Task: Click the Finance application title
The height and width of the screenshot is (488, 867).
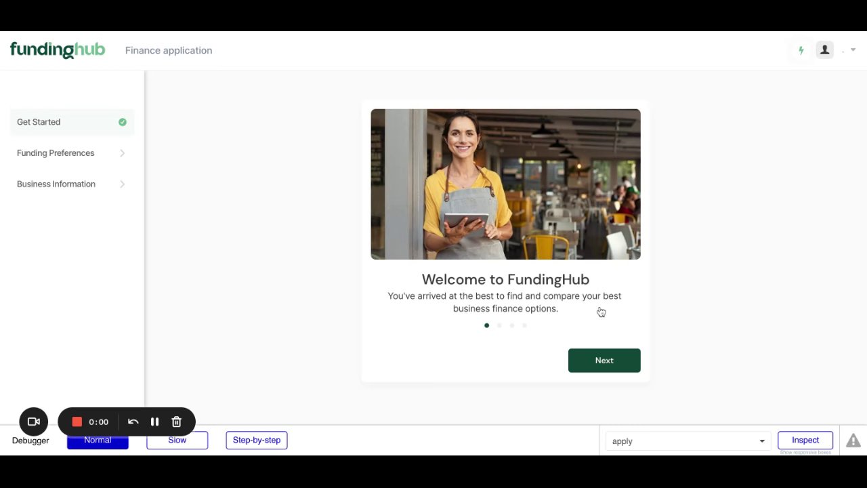Action: pos(169,50)
